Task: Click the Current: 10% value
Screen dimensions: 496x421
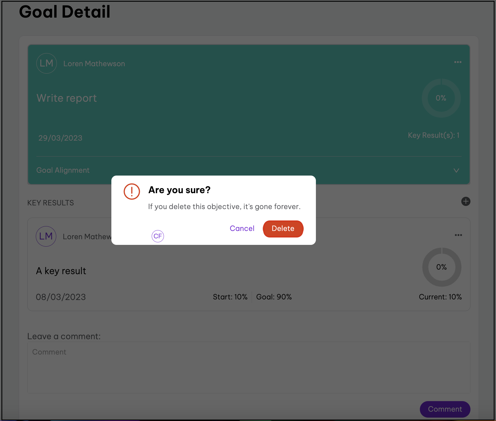Action: click(x=440, y=297)
